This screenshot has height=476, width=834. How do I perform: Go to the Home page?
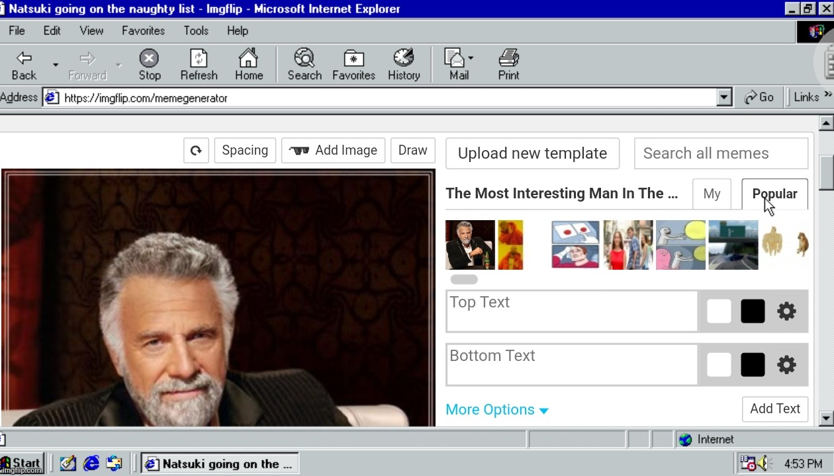point(249,65)
